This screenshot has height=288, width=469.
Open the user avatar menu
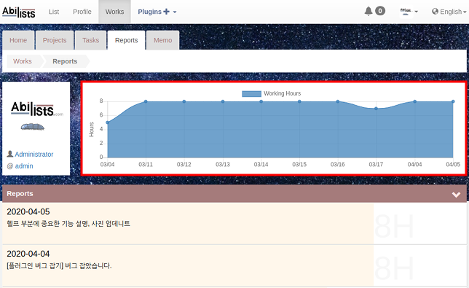[x=409, y=12]
